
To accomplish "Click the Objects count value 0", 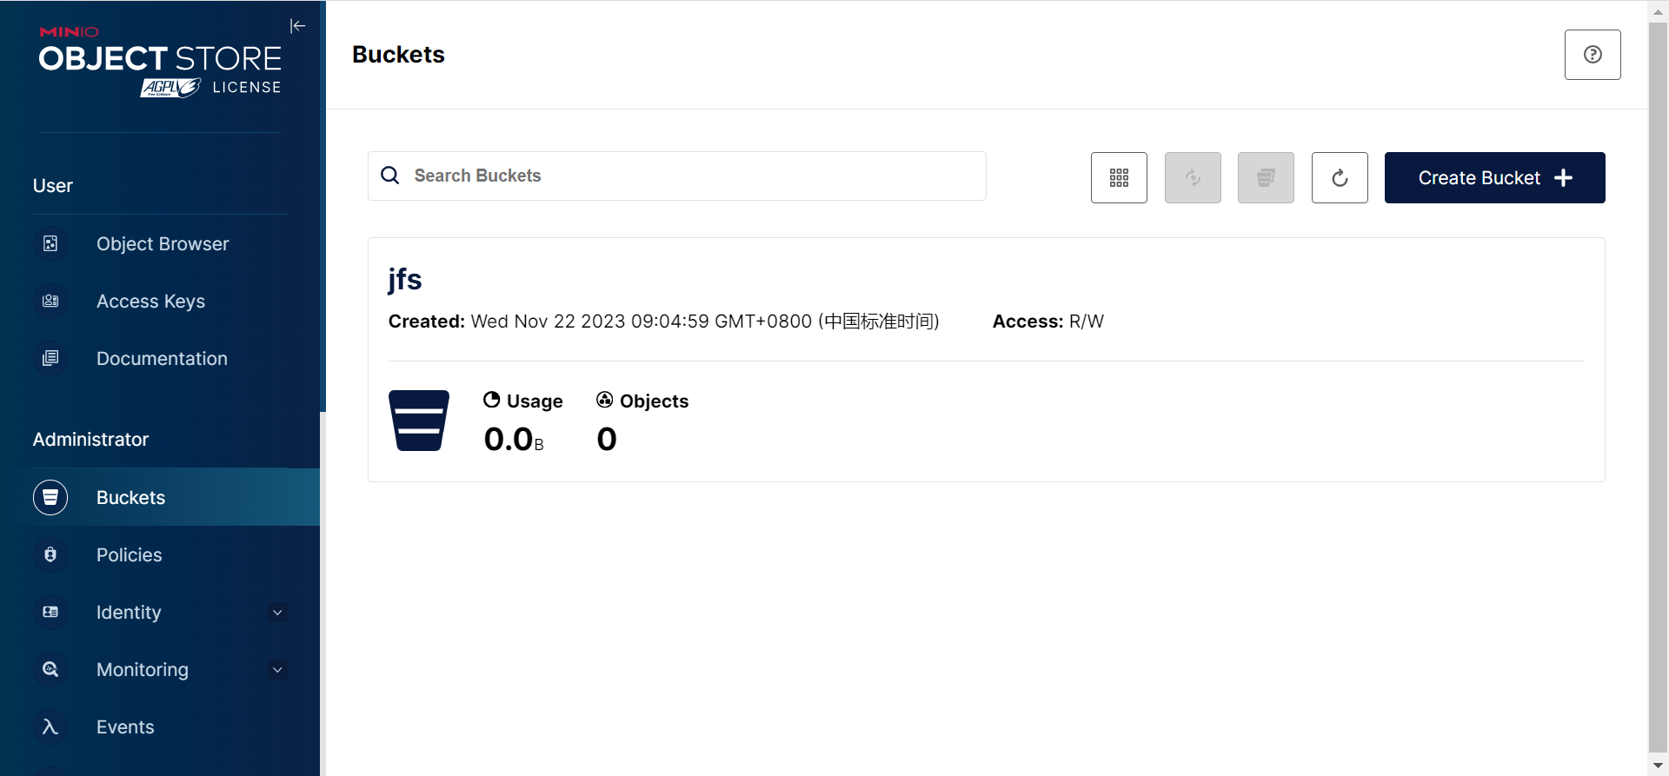I will coord(607,440).
